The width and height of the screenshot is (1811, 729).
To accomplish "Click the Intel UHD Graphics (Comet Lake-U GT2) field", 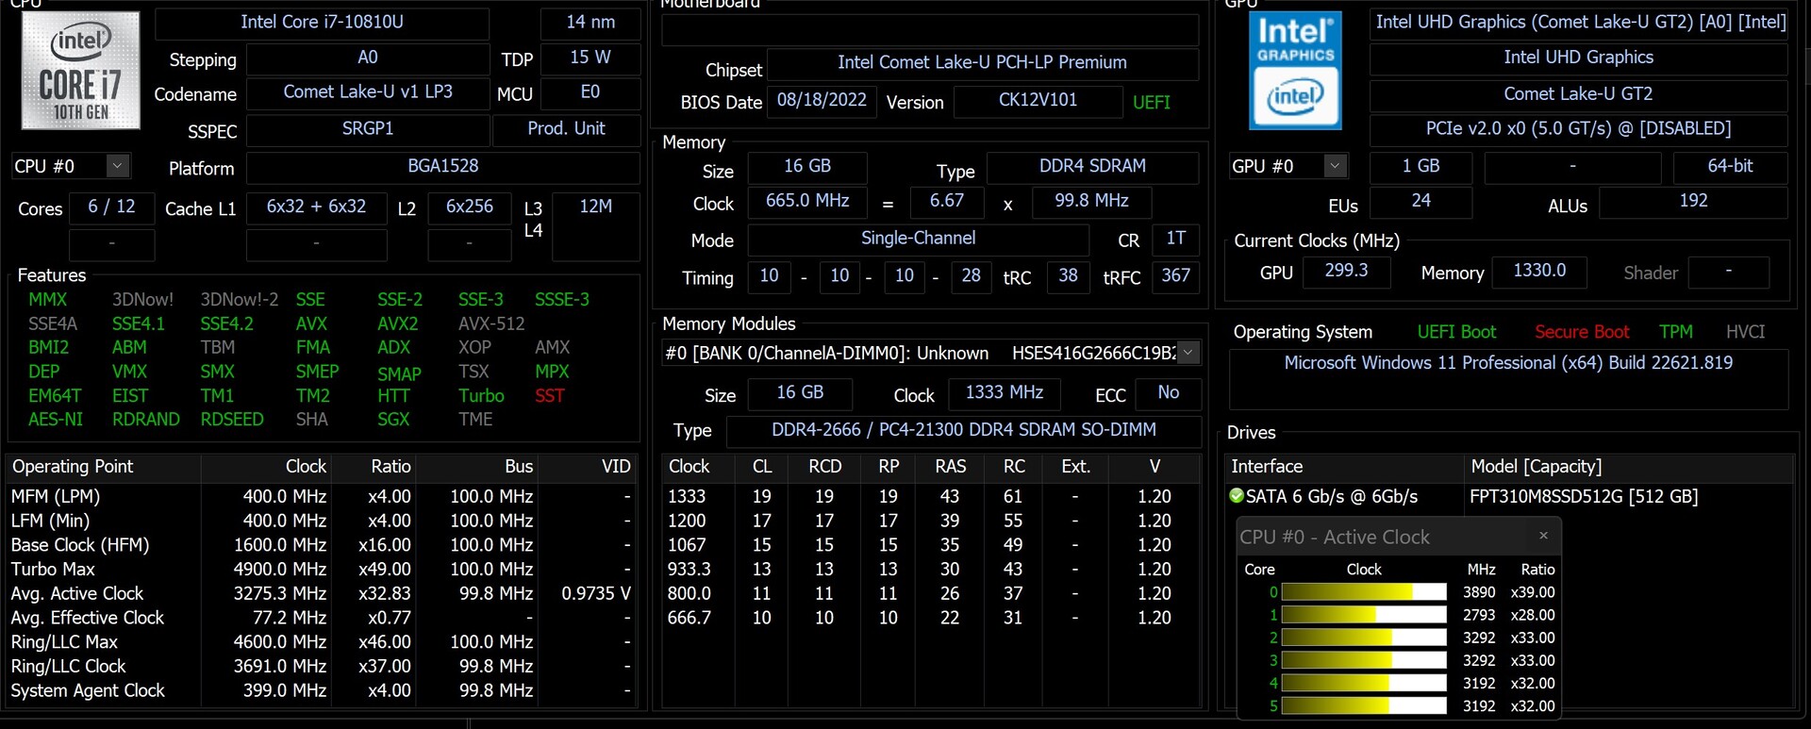I will (x=1580, y=23).
